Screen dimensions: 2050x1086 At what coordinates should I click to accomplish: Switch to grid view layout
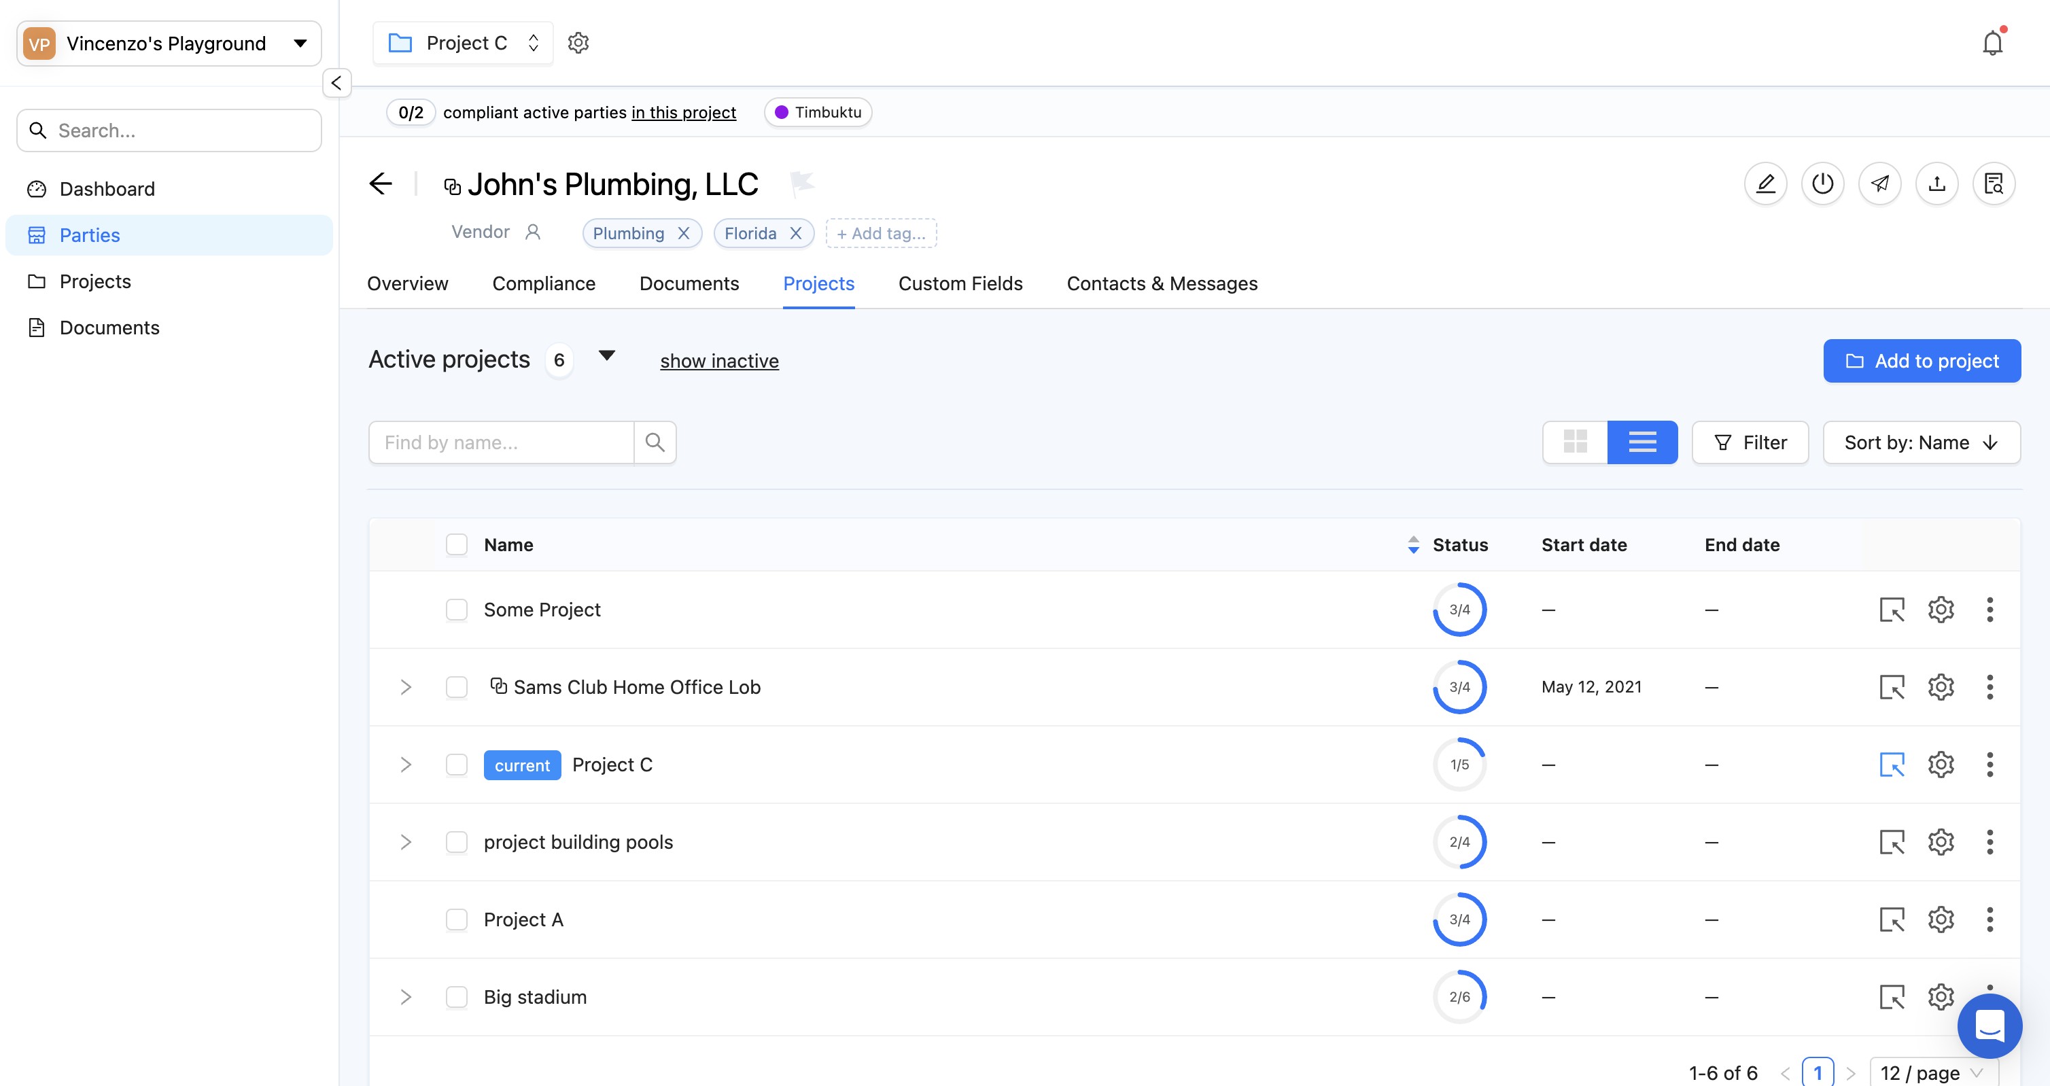click(x=1575, y=442)
